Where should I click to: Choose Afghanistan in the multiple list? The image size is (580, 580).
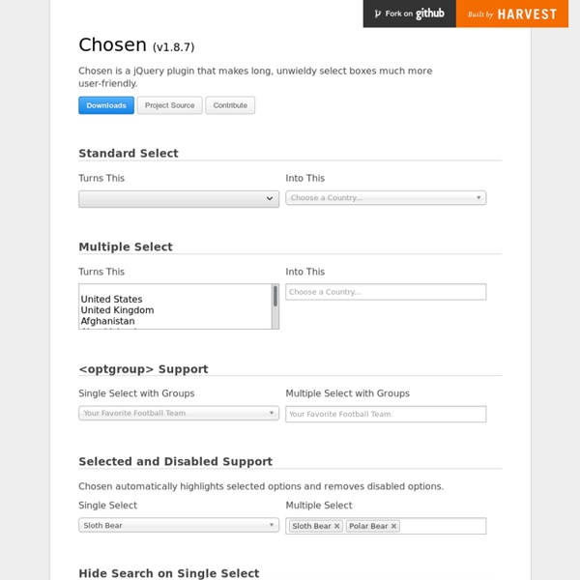point(107,322)
